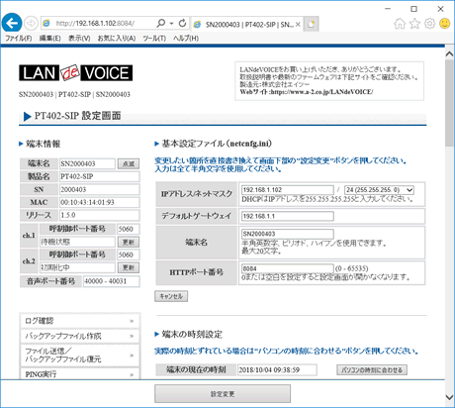455x408 pixels.
Task: Open browser tools with the gear icon
Action: [429, 24]
